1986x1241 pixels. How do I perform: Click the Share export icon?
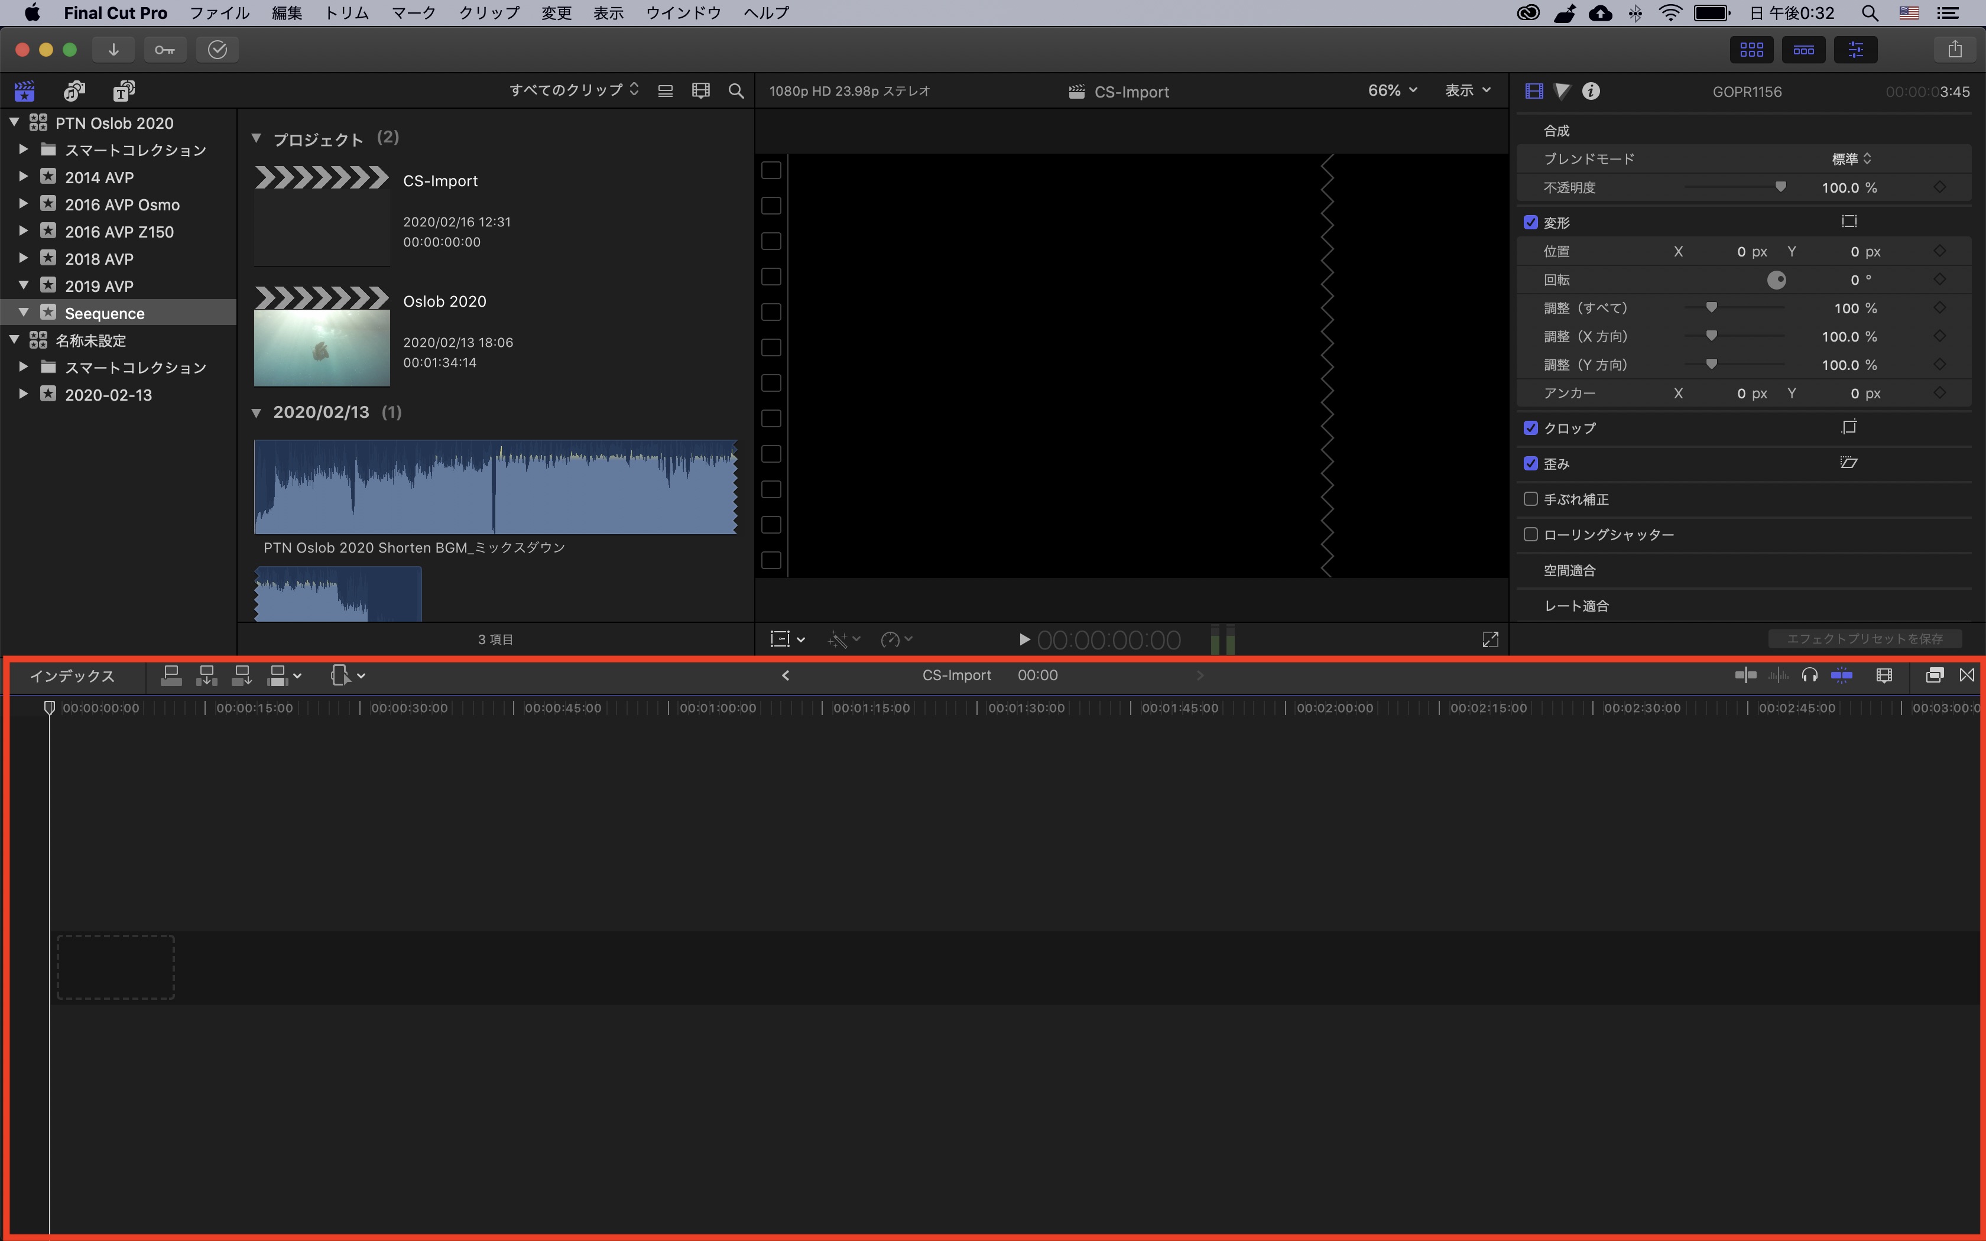[1954, 49]
